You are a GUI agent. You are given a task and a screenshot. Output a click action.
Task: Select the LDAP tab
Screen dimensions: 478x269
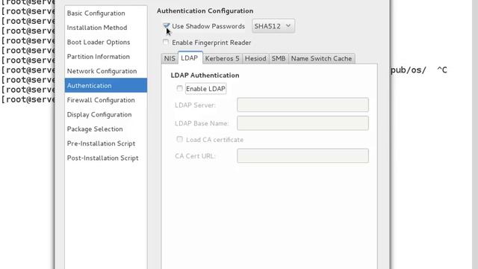[x=190, y=58]
